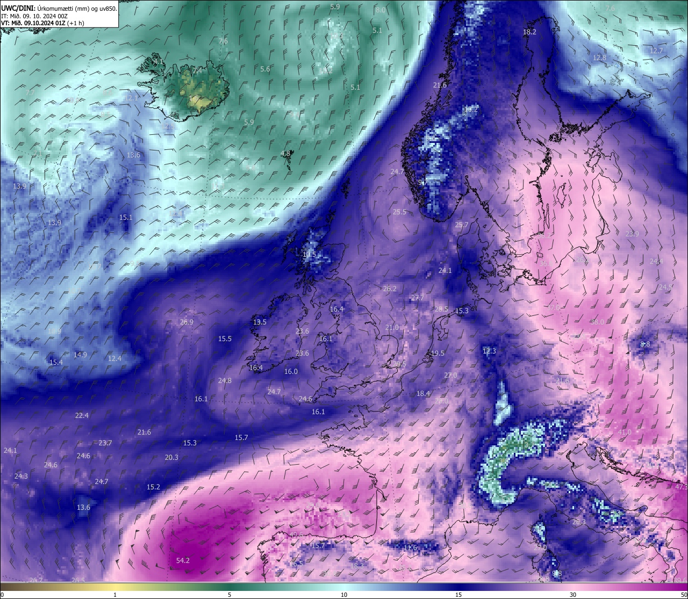This screenshot has width=688, height=599.
Task: Select the 12.3 value label
Action: [489, 351]
